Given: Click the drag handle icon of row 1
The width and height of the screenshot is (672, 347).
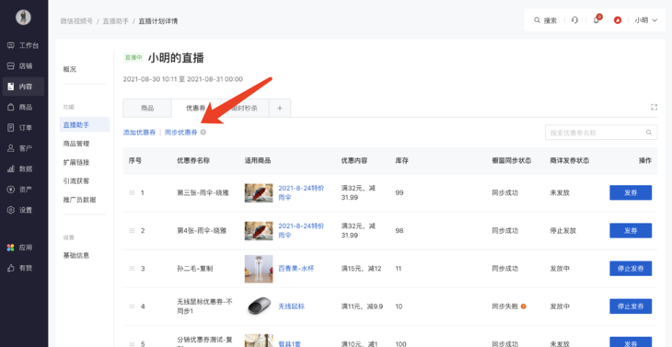Looking at the screenshot, I should [132, 192].
